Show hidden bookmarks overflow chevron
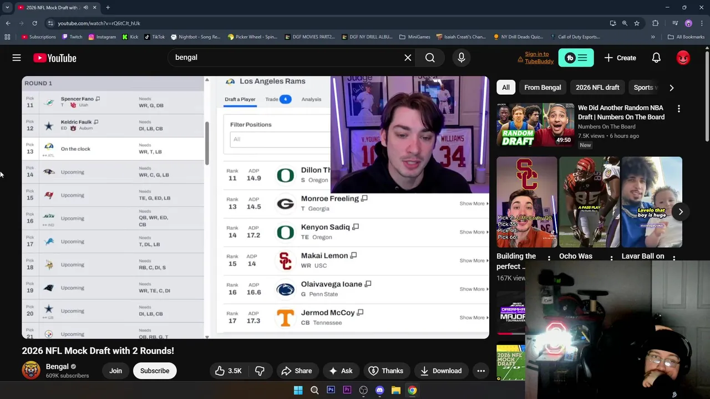 coord(653,37)
